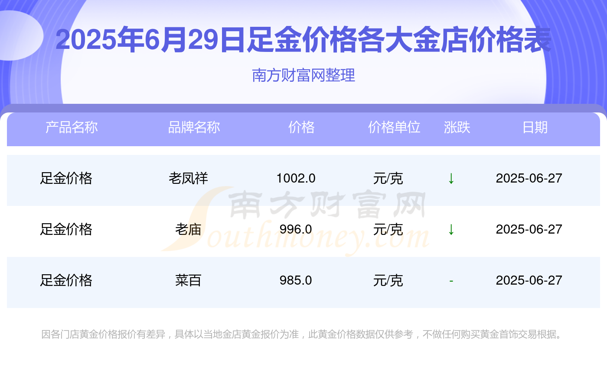607x372 pixels.
Task: Click 足金价格 in the 老庙 row
Action: pos(66,229)
